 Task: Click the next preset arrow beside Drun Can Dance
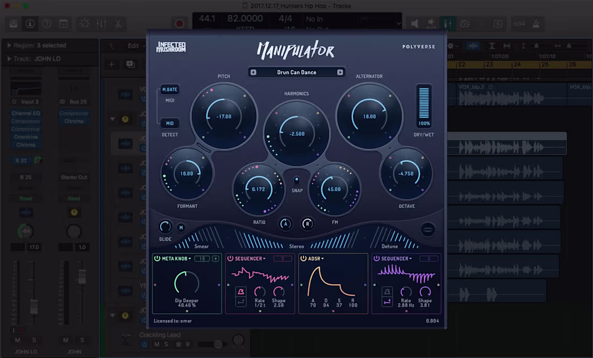coord(340,72)
